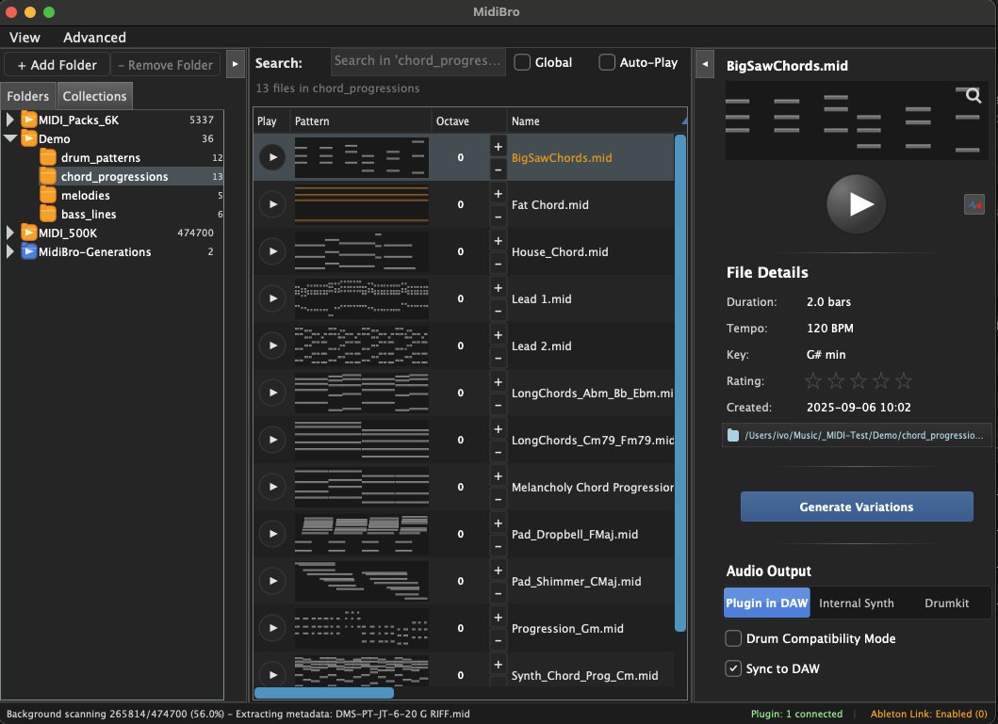Screen dimensions: 998x724
Task: Enable the Global search checkbox
Action: [x=522, y=62]
